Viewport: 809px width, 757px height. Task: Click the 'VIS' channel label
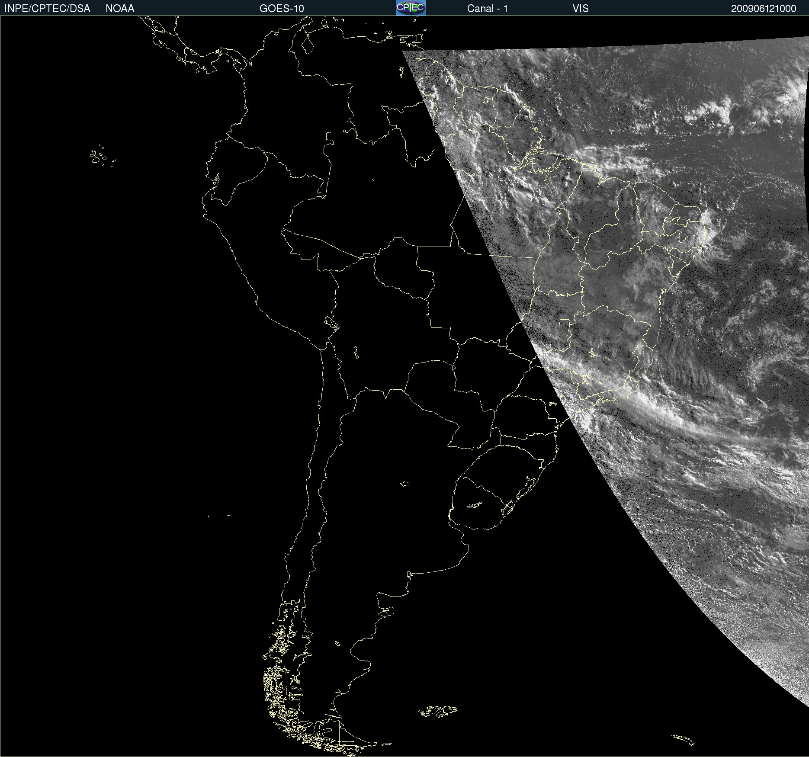(581, 9)
